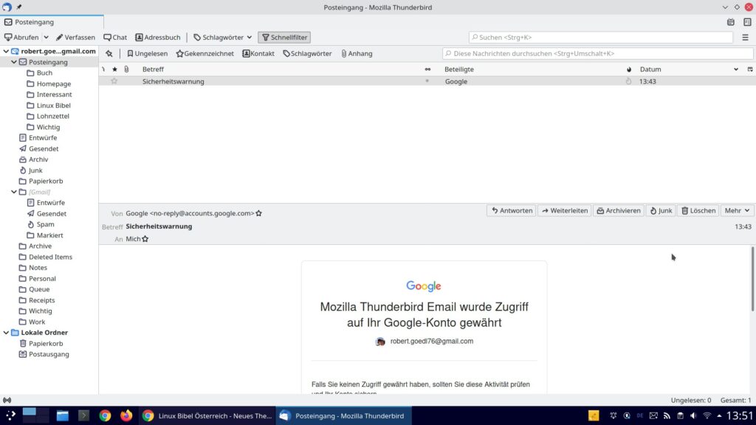The width and height of the screenshot is (756, 425).
Task: Collapse the Posteingang folder tree
Action: [14, 62]
